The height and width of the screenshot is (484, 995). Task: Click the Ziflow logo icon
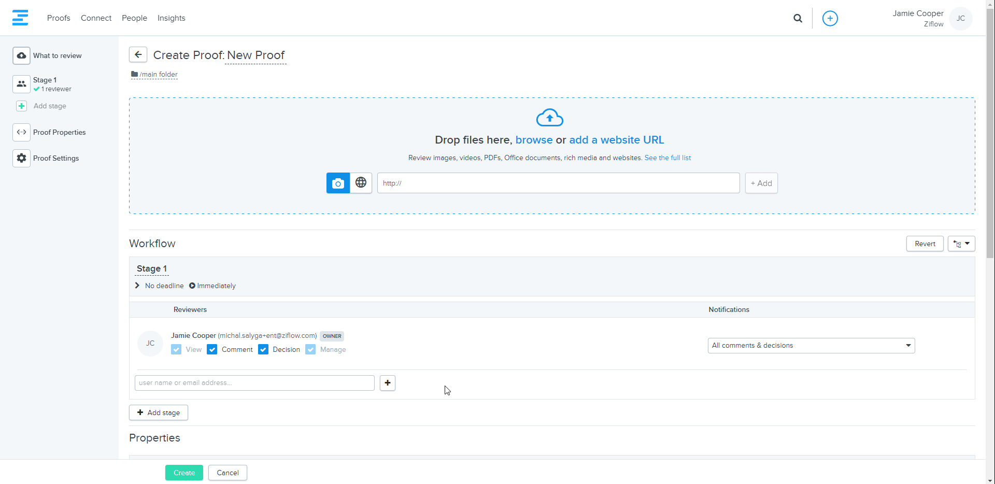(20, 18)
